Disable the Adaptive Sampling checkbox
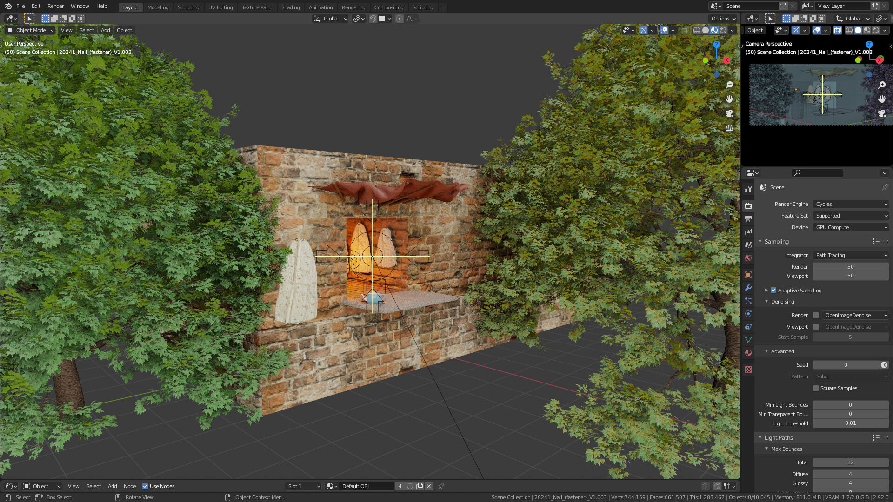Viewport: 893px width, 502px height. (773, 291)
